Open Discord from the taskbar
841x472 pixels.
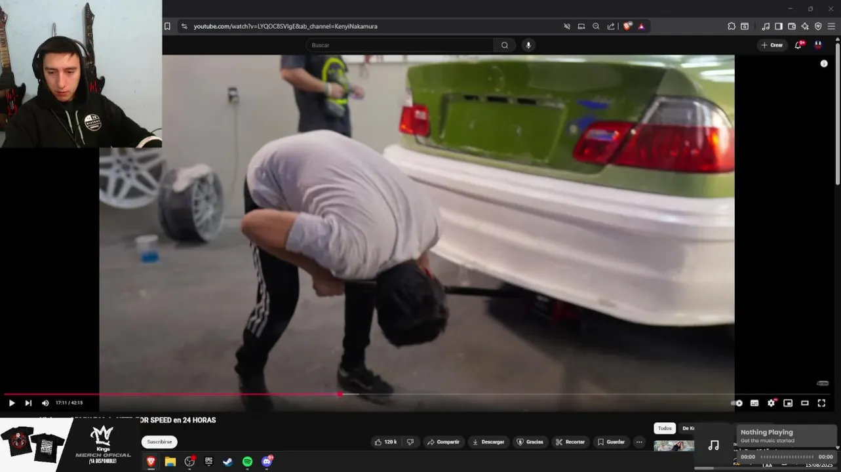tap(267, 462)
